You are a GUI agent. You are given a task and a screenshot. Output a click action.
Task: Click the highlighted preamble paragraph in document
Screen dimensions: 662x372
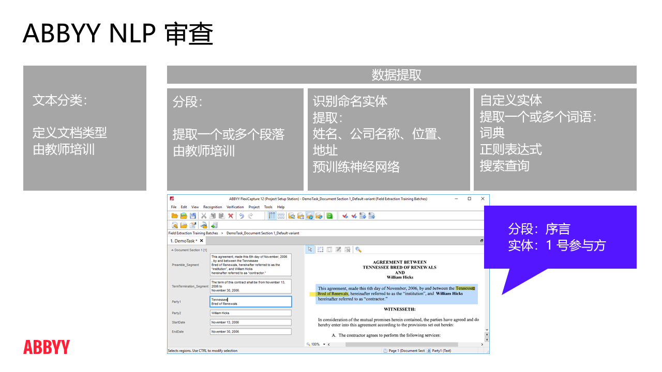(x=397, y=293)
